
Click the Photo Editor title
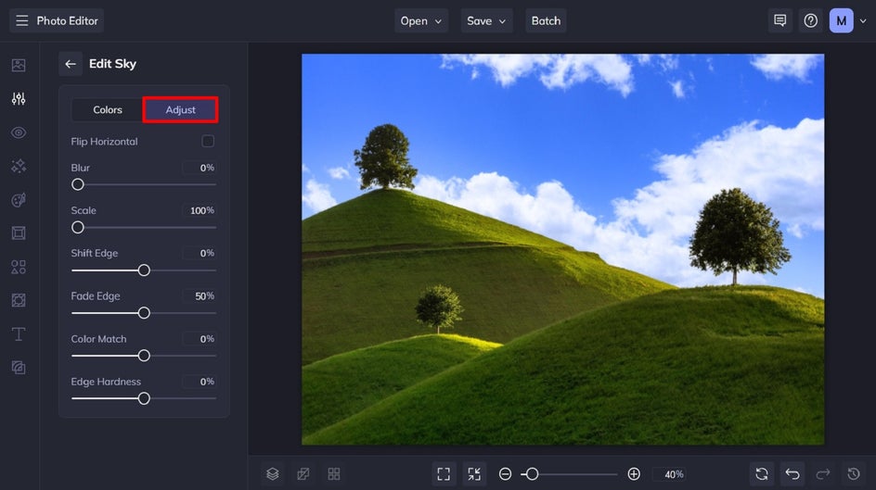(x=67, y=20)
